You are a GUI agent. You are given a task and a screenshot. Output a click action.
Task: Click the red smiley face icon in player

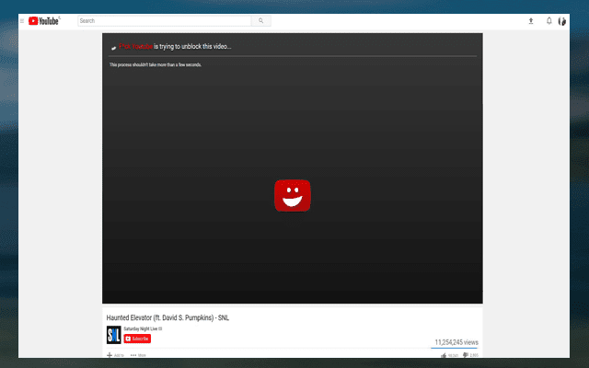292,195
